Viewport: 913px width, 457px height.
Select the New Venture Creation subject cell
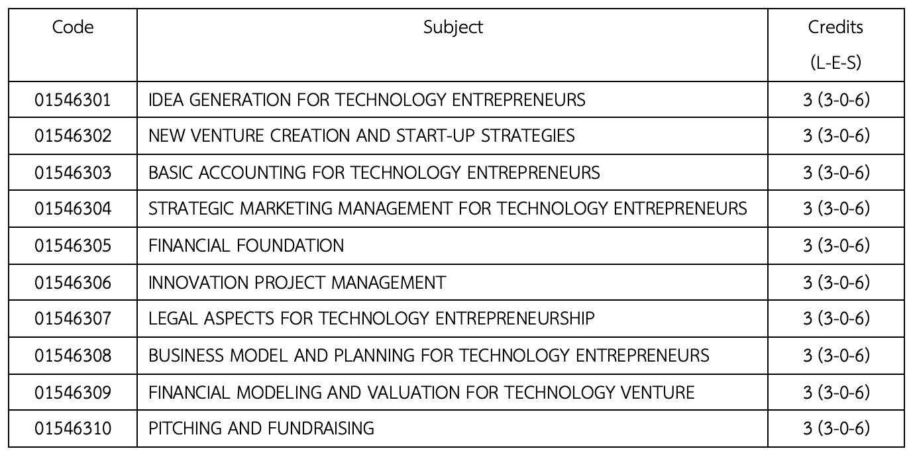[362, 136]
